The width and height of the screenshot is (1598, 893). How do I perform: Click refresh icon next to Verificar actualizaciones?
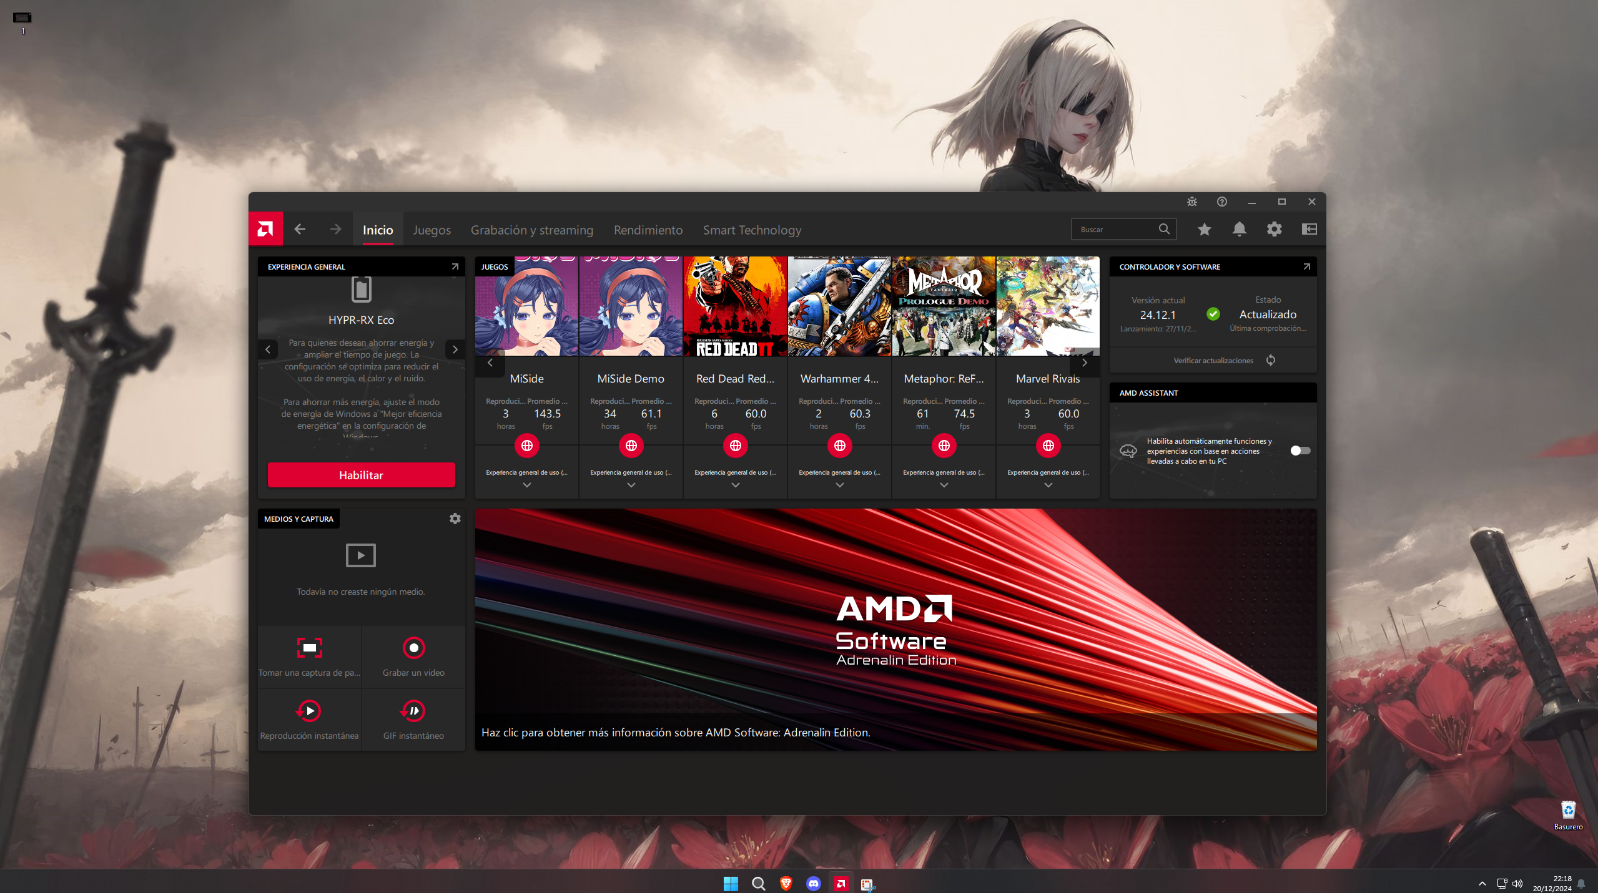click(1271, 360)
